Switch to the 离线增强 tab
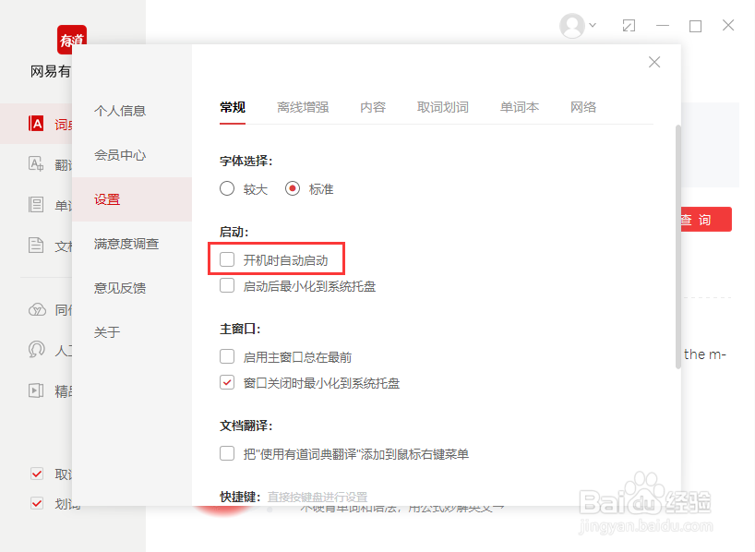755x552 pixels. click(x=304, y=106)
